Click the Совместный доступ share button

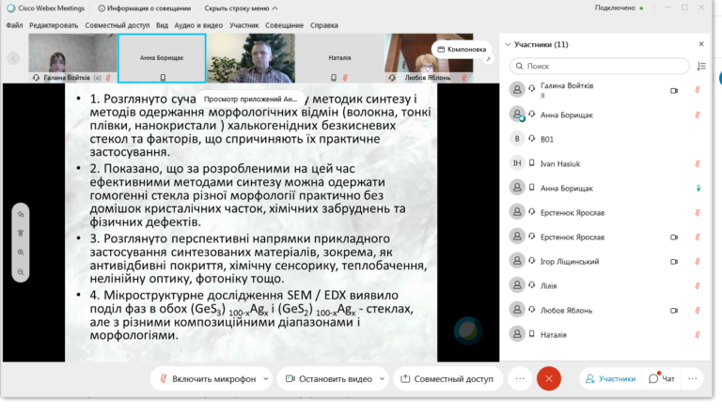click(x=447, y=378)
